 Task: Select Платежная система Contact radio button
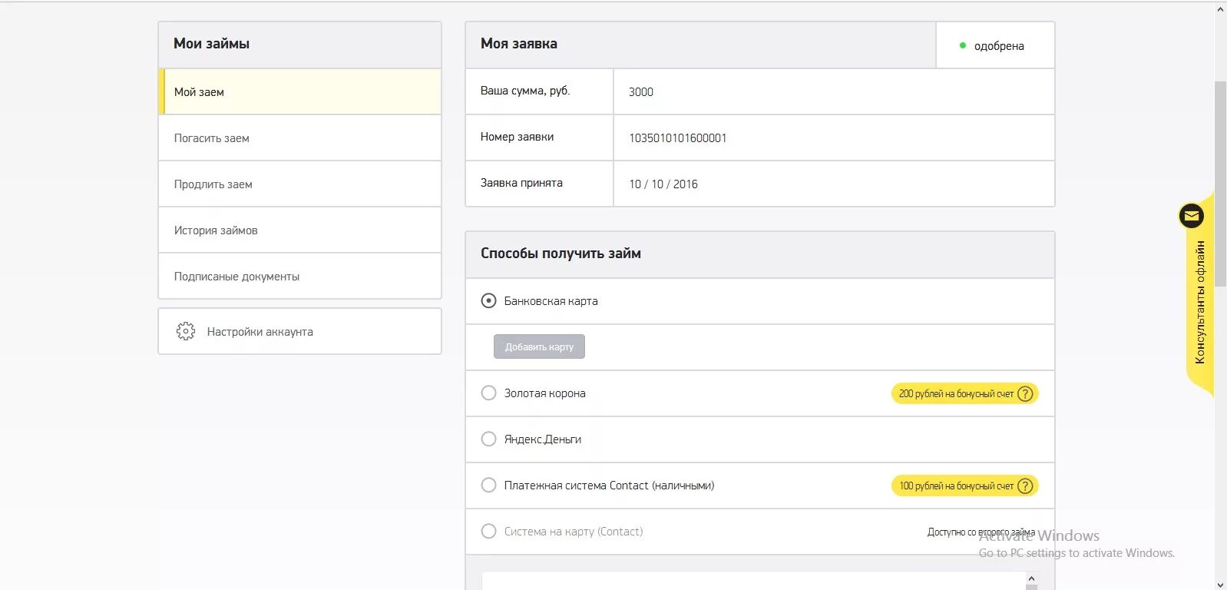point(488,485)
